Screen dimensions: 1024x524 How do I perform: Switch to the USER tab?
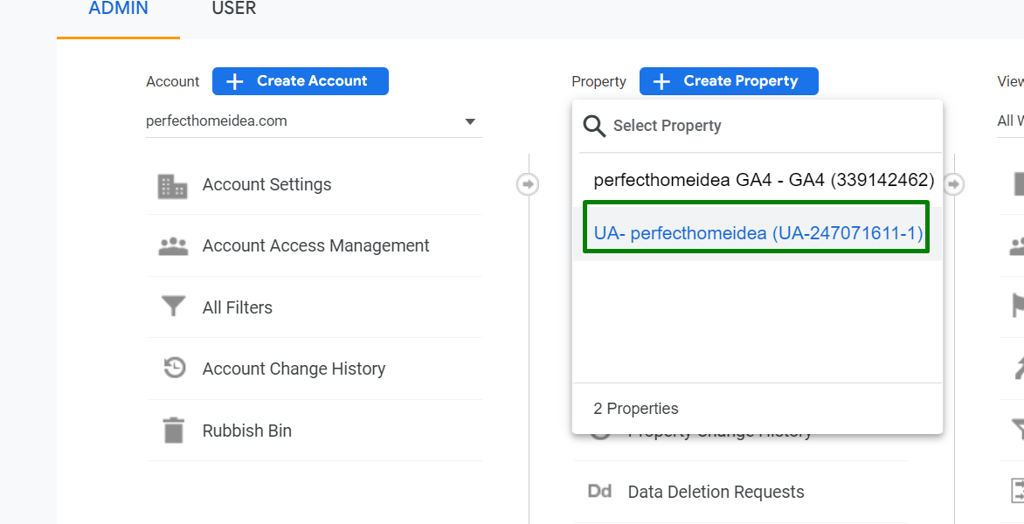234,9
